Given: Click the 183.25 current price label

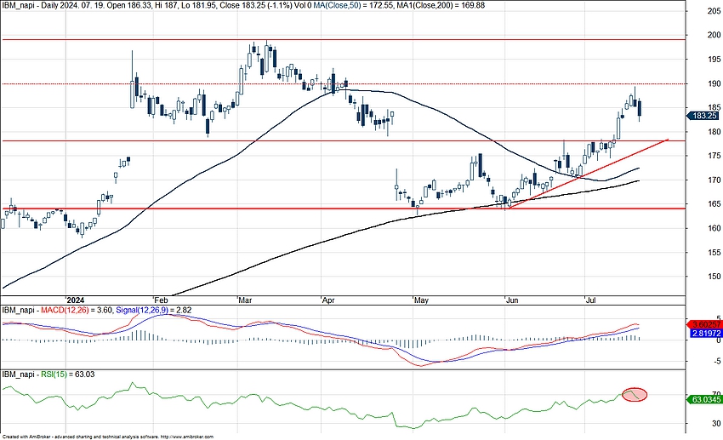Looking at the screenshot, I should 704,116.
